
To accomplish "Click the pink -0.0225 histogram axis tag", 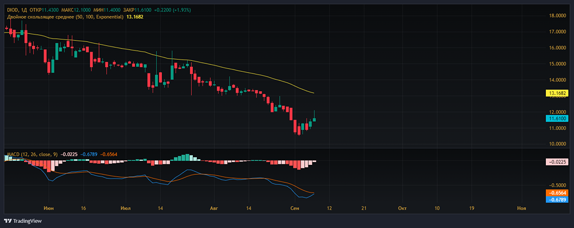I will (557, 161).
